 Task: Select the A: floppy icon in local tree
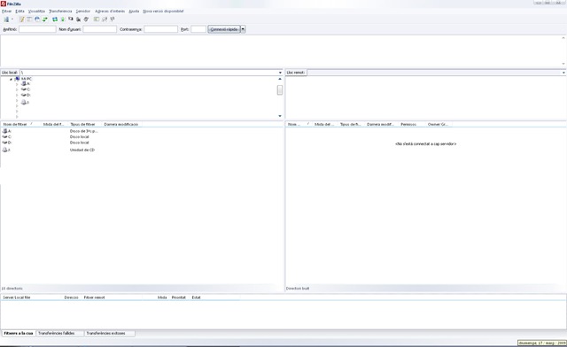(24, 84)
